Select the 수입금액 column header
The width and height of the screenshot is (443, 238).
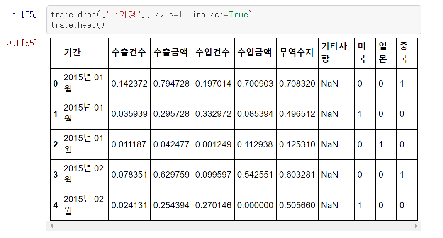coord(255,53)
